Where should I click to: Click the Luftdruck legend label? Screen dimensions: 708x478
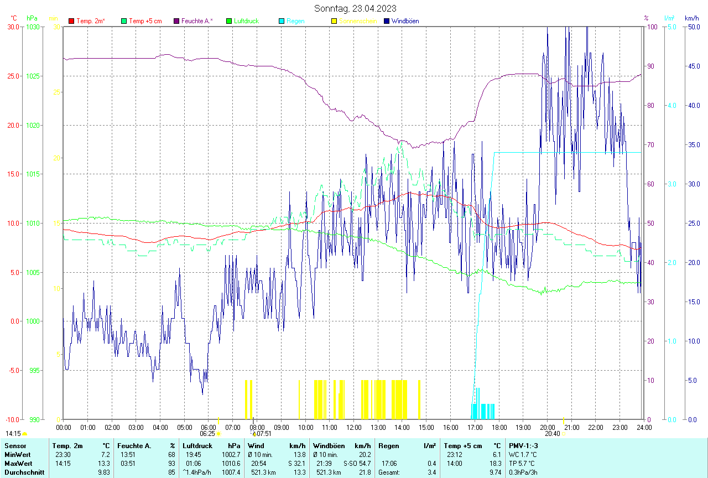[246, 21]
